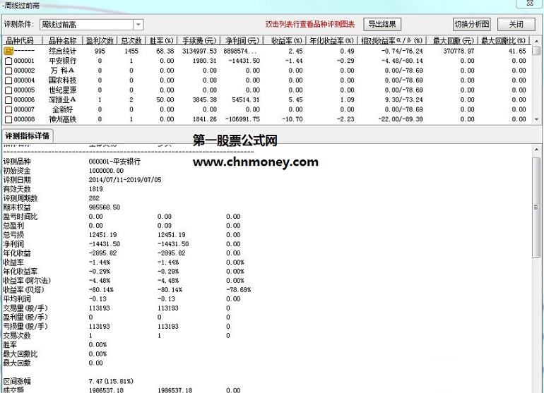Image resolution: width=544 pixels, height=393 pixels.
Task: Sort by 相对收益率α/β(%) column header
Action: (391, 40)
